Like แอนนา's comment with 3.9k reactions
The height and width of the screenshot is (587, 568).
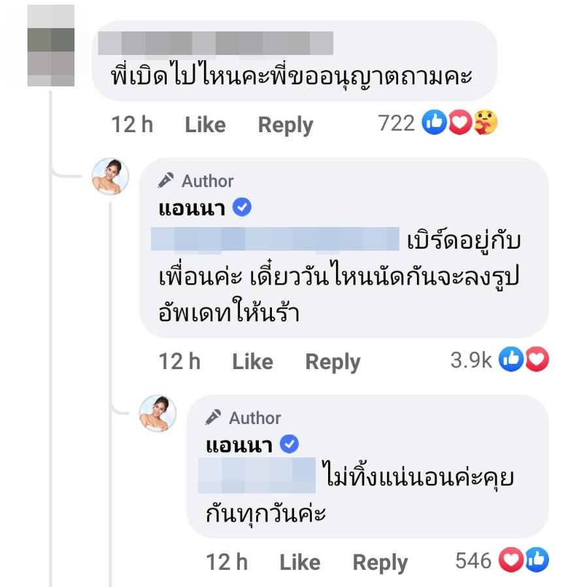click(x=252, y=361)
